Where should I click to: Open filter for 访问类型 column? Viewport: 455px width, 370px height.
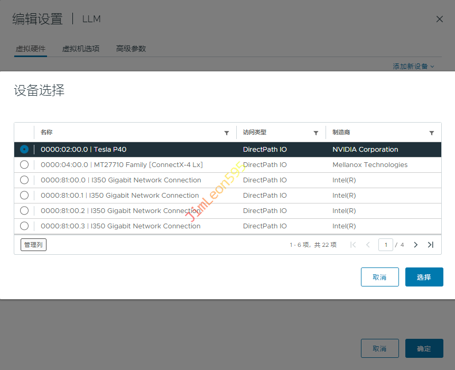pyautogui.click(x=316, y=133)
